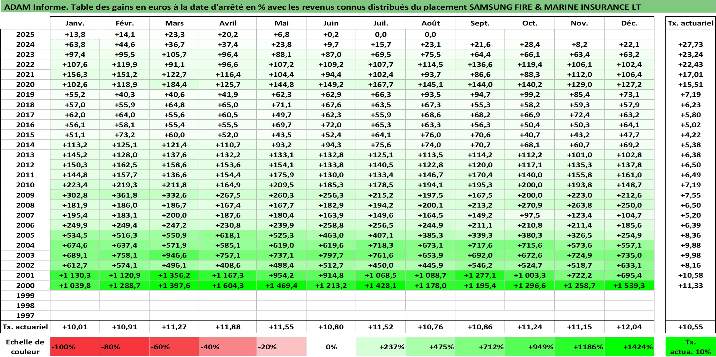Click the 'Janv.' column header

coord(75,23)
